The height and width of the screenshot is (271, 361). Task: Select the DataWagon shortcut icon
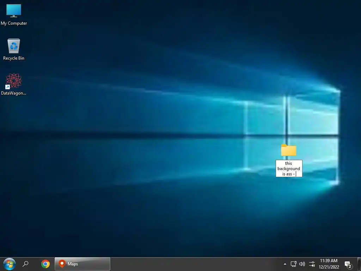13,81
